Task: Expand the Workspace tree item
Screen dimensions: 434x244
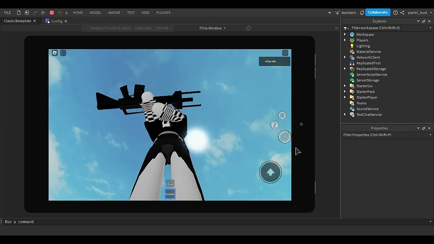Action: (345, 34)
